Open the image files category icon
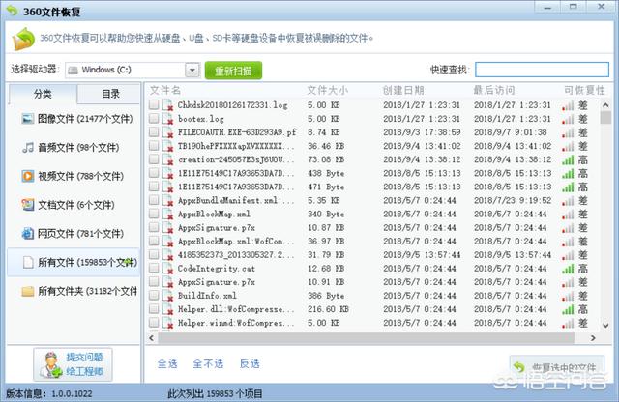 tap(28, 118)
